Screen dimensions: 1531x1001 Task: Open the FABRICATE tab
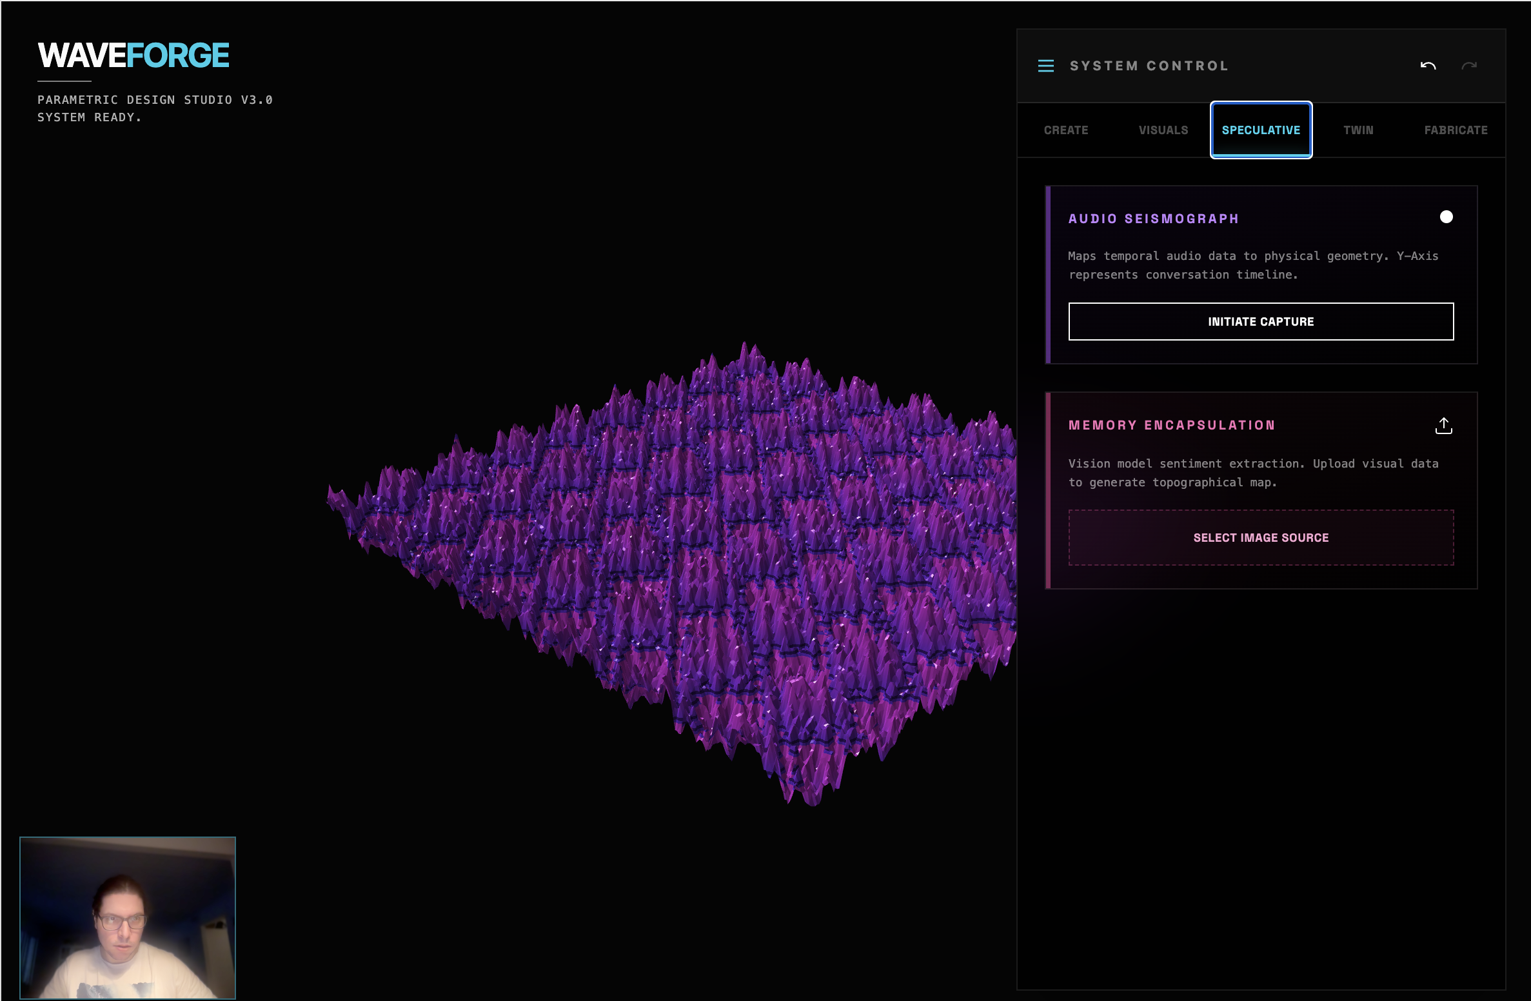(x=1456, y=130)
